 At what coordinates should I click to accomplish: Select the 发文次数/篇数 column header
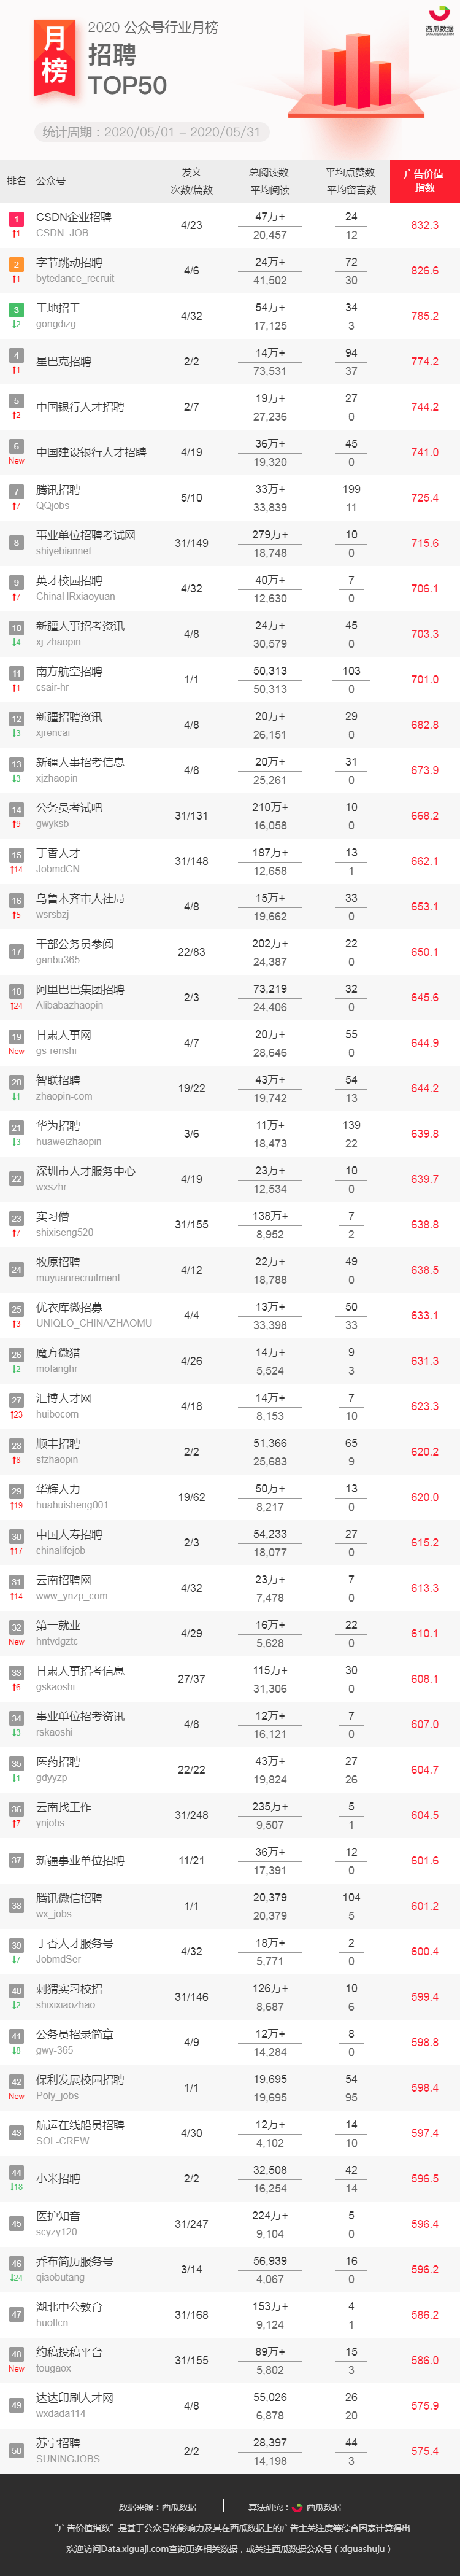click(191, 181)
